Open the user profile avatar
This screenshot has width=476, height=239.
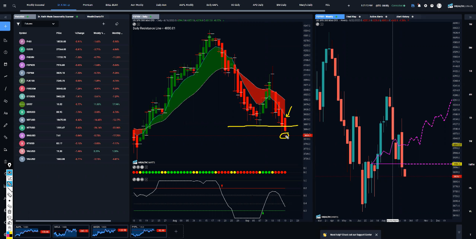[439, 5]
